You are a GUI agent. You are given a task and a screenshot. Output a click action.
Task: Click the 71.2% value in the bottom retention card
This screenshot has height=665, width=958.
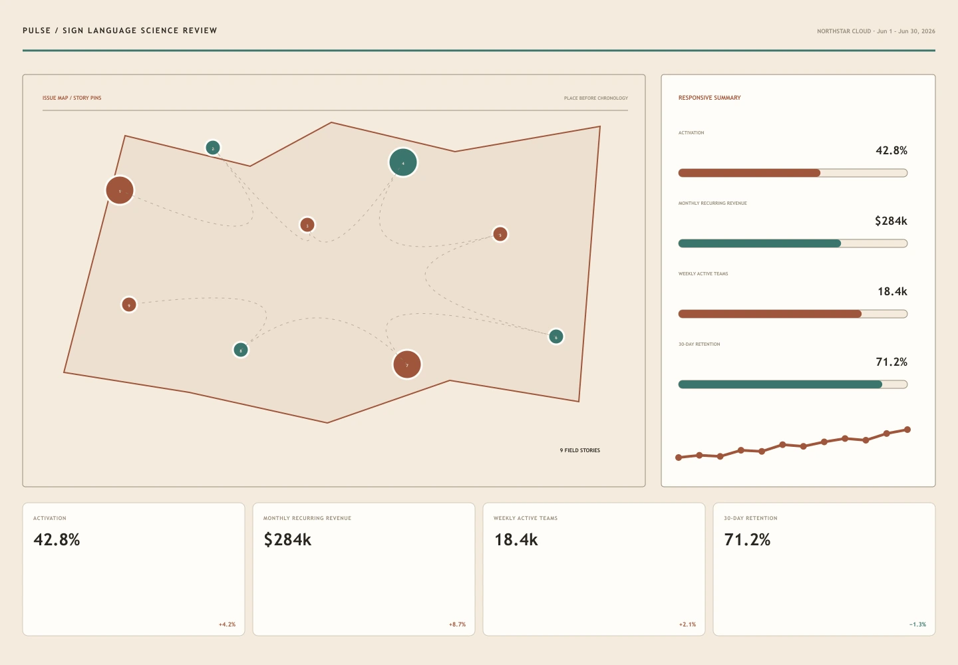coord(747,539)
